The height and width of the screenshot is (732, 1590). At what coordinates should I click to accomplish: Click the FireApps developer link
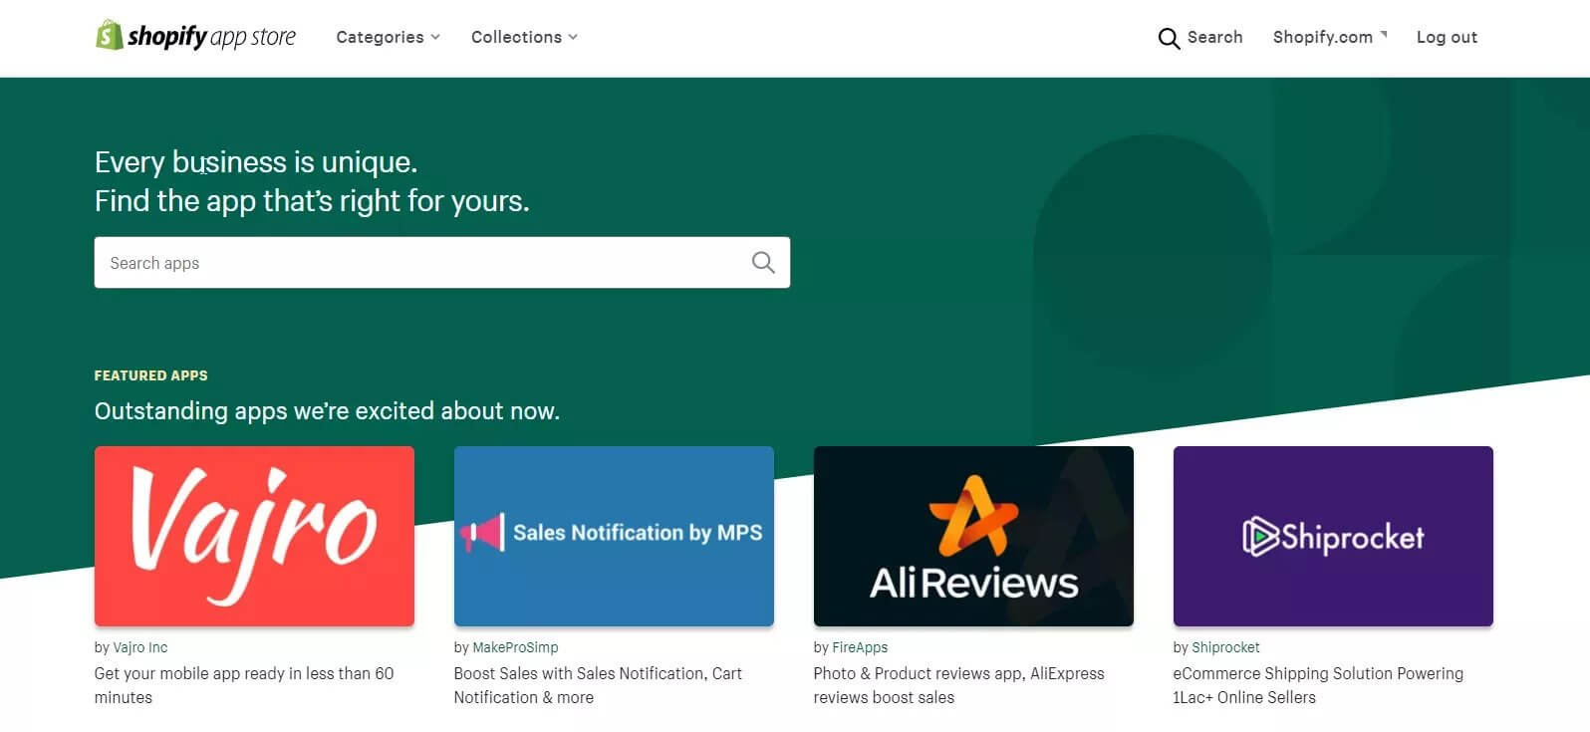(x=860, y=647)
